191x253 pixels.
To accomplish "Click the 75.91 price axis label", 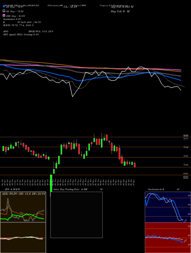I will [186, 156].
